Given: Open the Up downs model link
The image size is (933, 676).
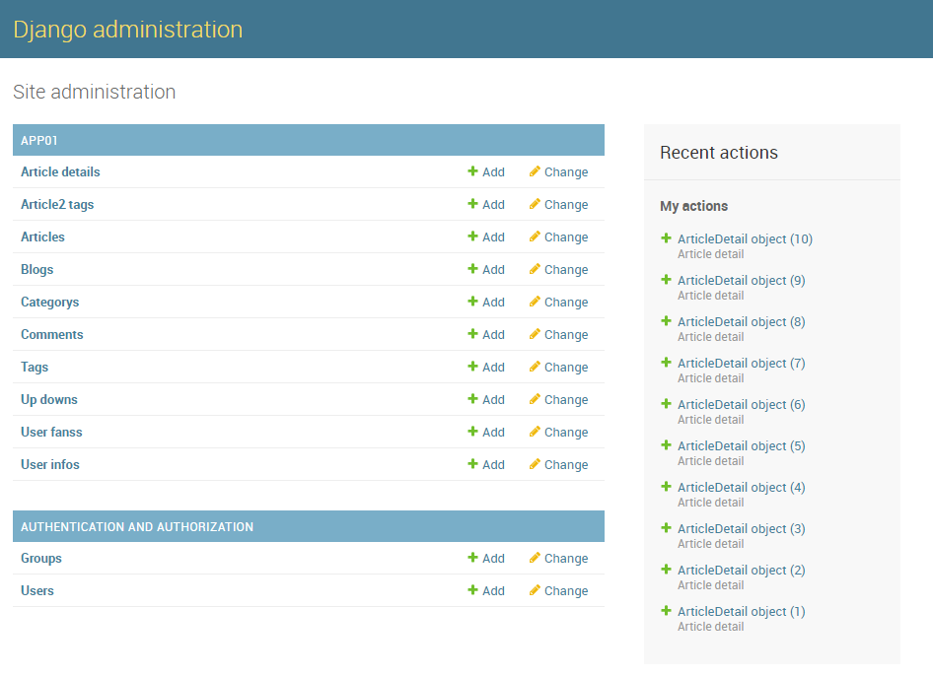Looking at the screenshot, I should point(48,399).
